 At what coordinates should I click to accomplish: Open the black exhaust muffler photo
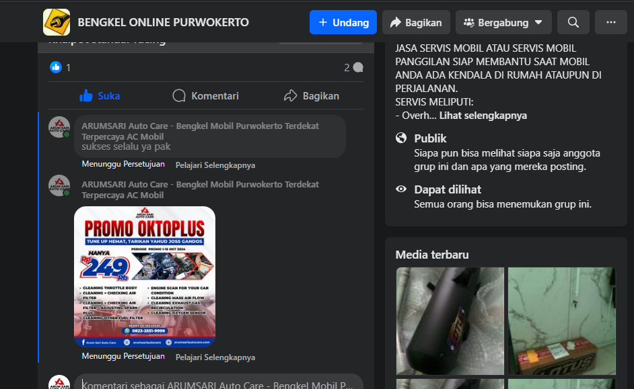[450, 320]
